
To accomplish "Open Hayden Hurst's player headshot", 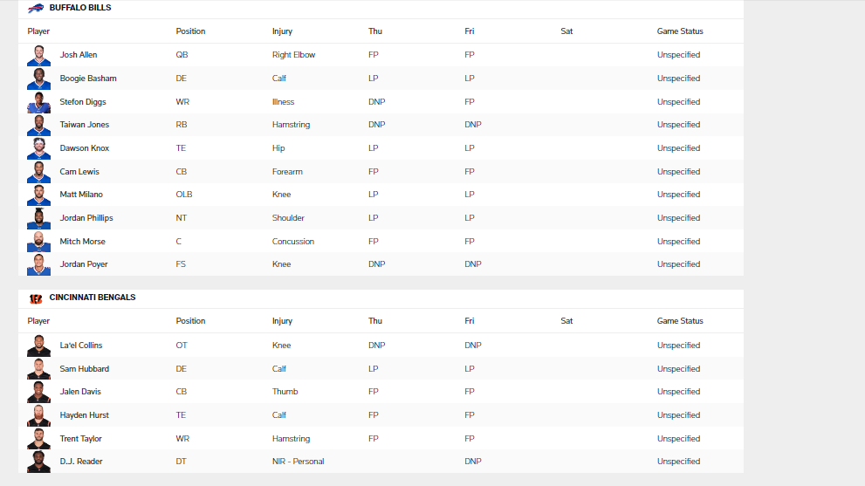I will (x=38, y=415).
